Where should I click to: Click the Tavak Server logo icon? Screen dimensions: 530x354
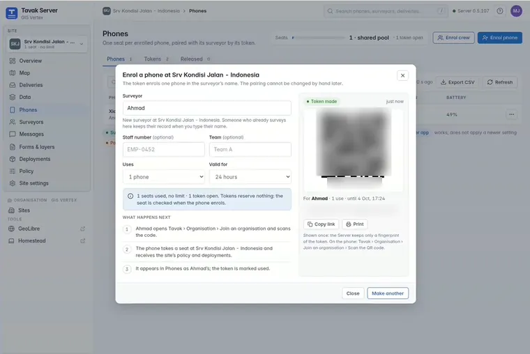tap(11, 13)
